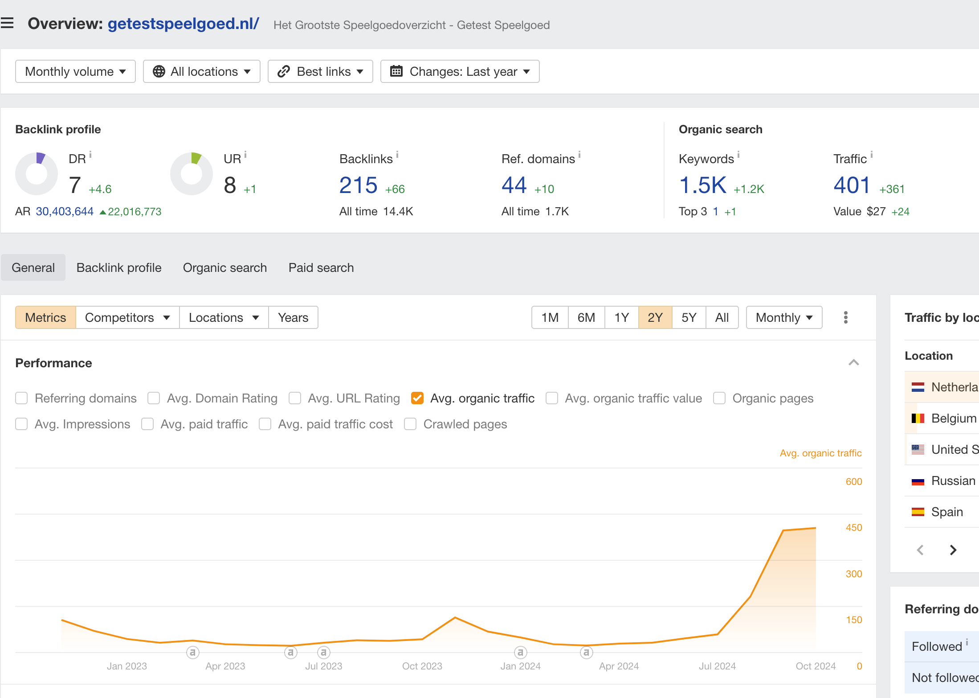Open the 1.5K keywords link
This screenshot has width=979, height=698.
click(703, 185)
